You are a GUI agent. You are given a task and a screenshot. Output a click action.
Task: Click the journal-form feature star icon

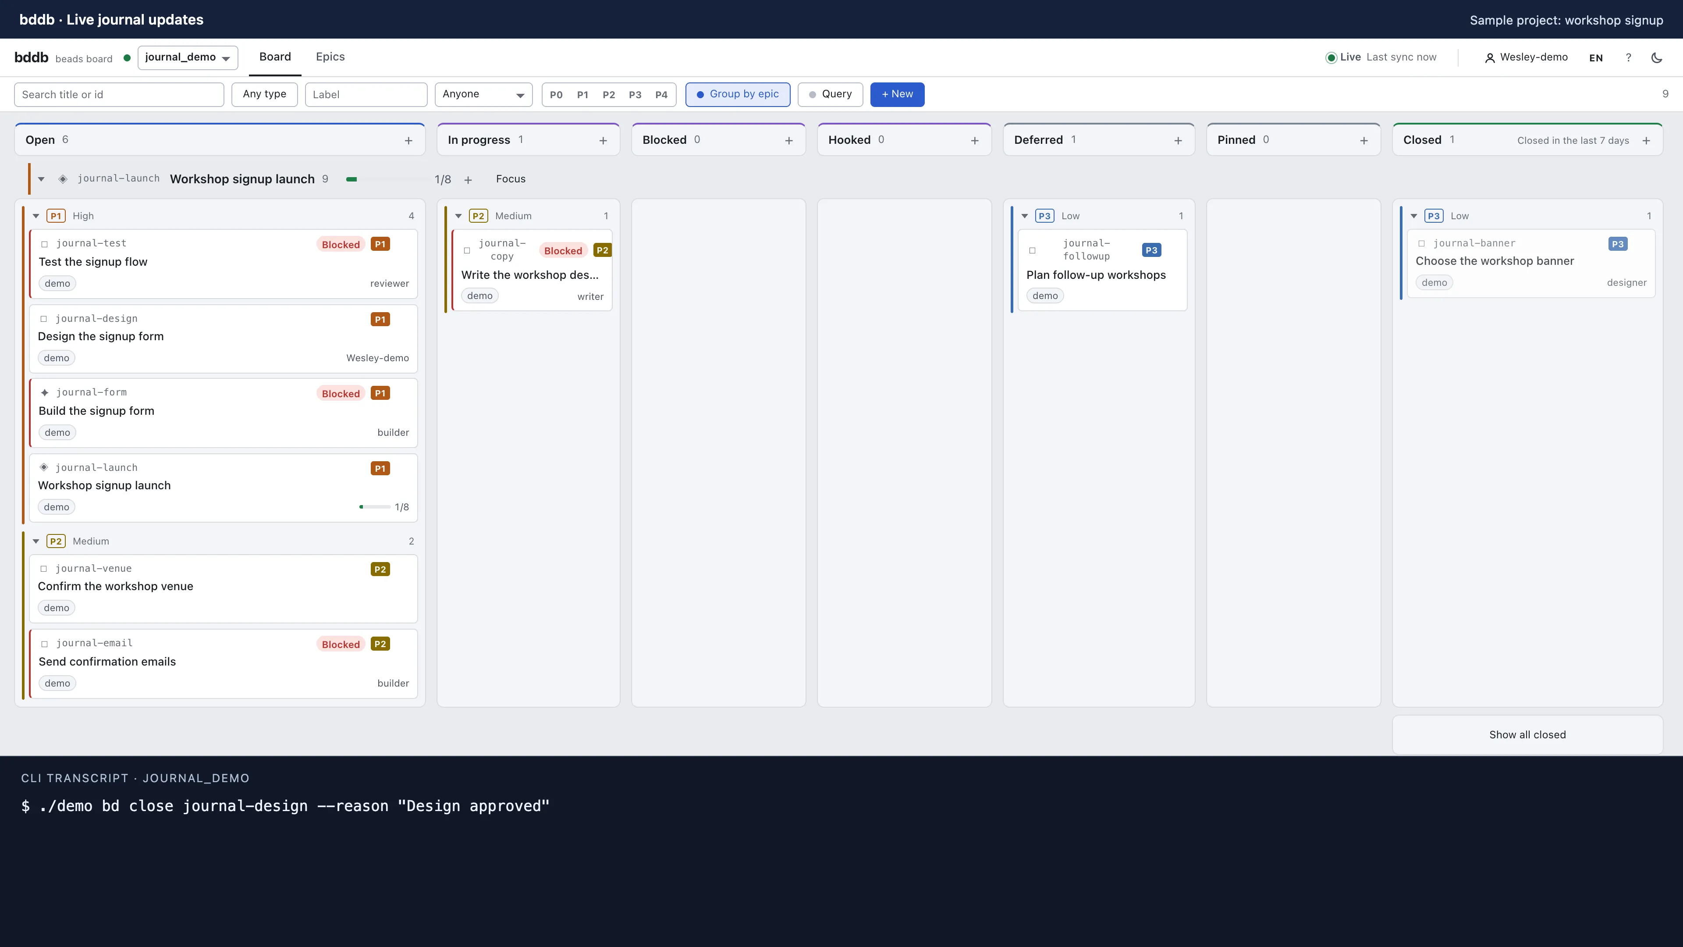tap(44, 393)
